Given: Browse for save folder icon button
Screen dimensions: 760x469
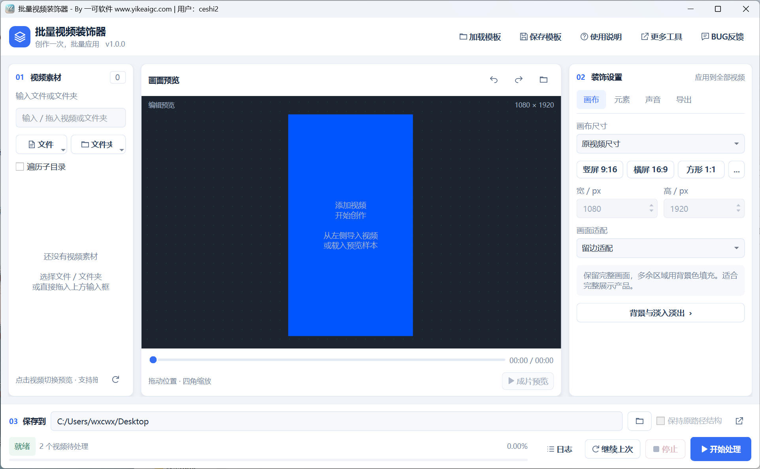Looking at the screenshot, I should [x=639, y=421].
